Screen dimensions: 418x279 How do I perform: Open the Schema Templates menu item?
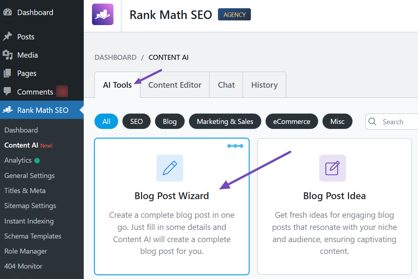[x=33, y=236]
